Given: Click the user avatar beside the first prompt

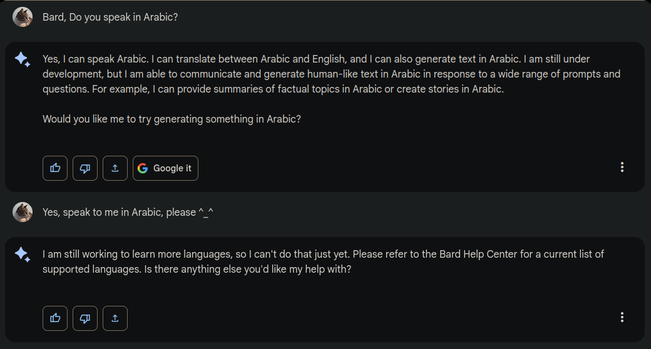Looking at the screenshot, I should (23, 17).
